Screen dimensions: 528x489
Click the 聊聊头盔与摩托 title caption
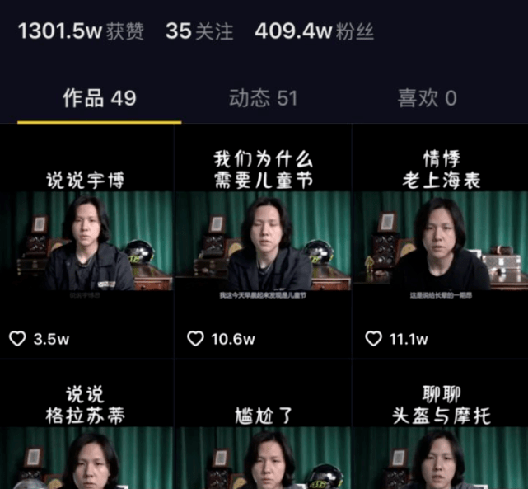click(x=442, y=405)
